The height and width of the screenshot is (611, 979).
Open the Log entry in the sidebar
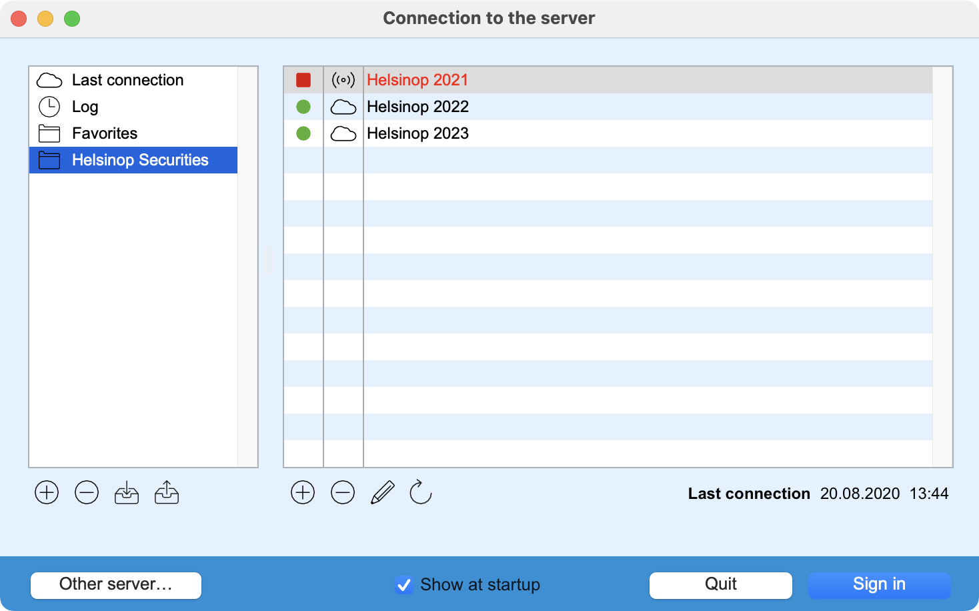[x=133, y=107]
